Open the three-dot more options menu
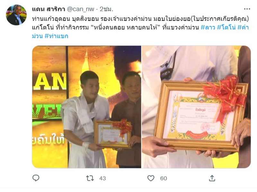The height and width of the screenshot is (192, 257). click(247, 9)
